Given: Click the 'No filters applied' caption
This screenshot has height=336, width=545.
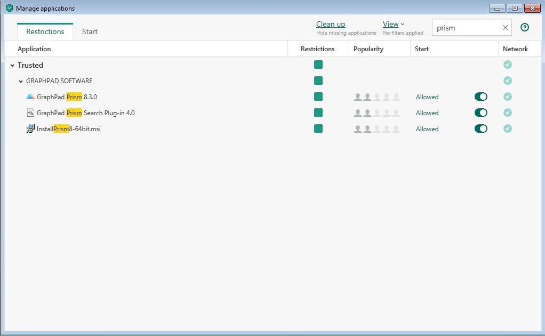Looking at the screenshot, I should (403, 33).
